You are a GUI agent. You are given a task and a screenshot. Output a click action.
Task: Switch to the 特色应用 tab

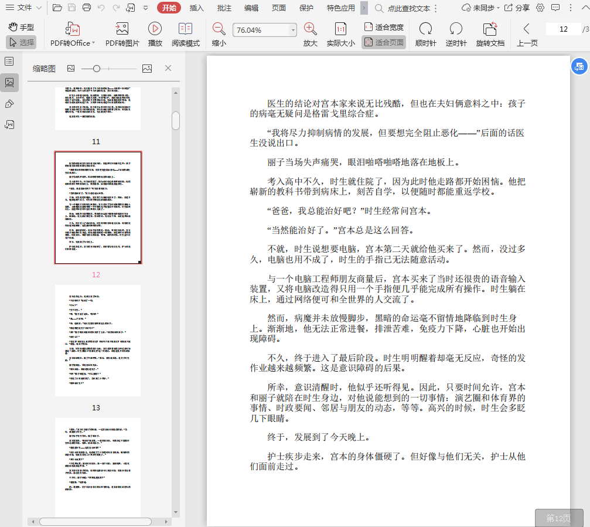click(x=340, y=8)
